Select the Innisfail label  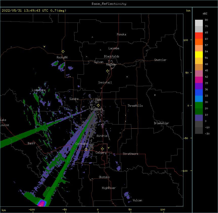click(x=105, y=82)
